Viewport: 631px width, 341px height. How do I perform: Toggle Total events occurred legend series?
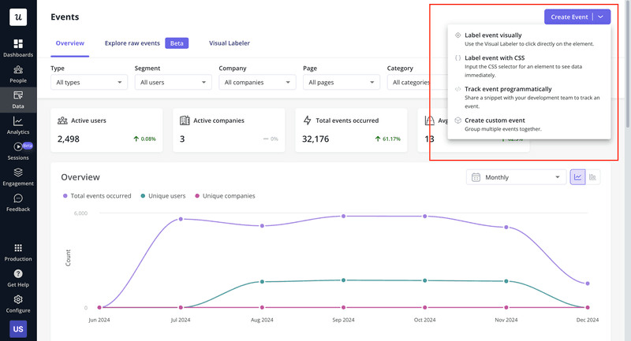coord(99,195)
